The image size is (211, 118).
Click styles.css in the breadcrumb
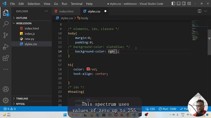pyautogui.click(x=67, y=18)
